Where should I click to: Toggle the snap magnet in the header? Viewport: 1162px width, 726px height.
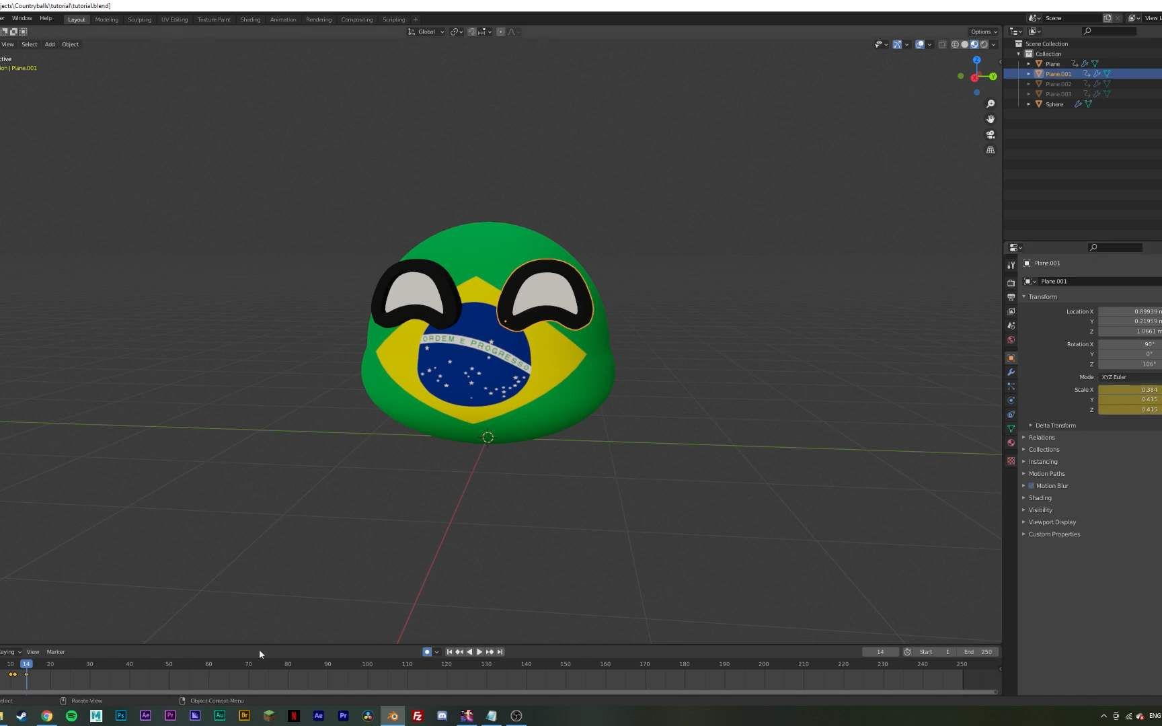472,32
